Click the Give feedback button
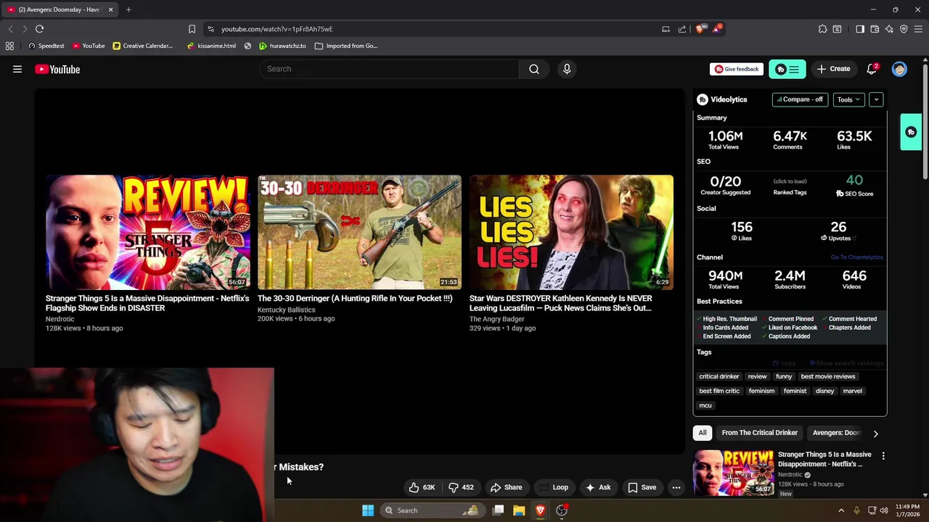 coord(737,69)
